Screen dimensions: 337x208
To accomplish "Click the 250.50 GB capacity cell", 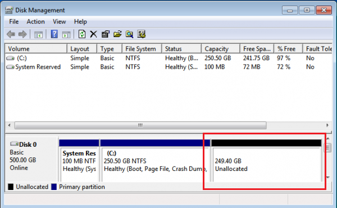I will tap(218, 58).
